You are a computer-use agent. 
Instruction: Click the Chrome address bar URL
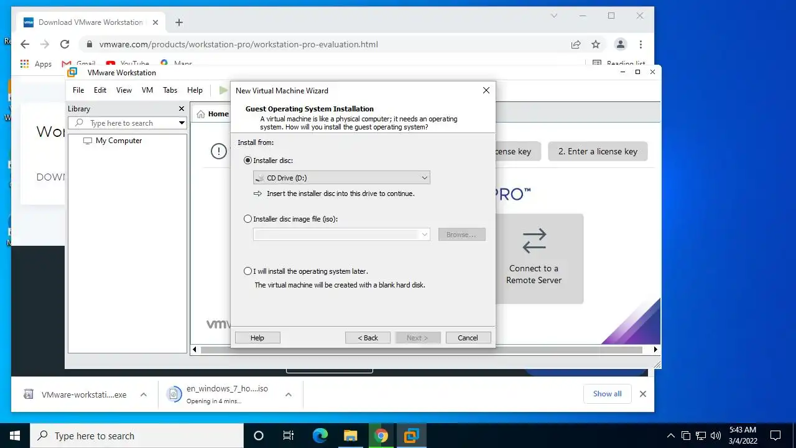pyautogui.click(x=239, y=44)
